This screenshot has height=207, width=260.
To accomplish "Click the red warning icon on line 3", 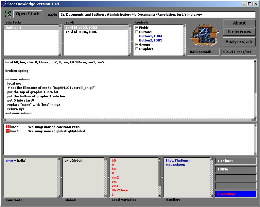I will point(8,131).
